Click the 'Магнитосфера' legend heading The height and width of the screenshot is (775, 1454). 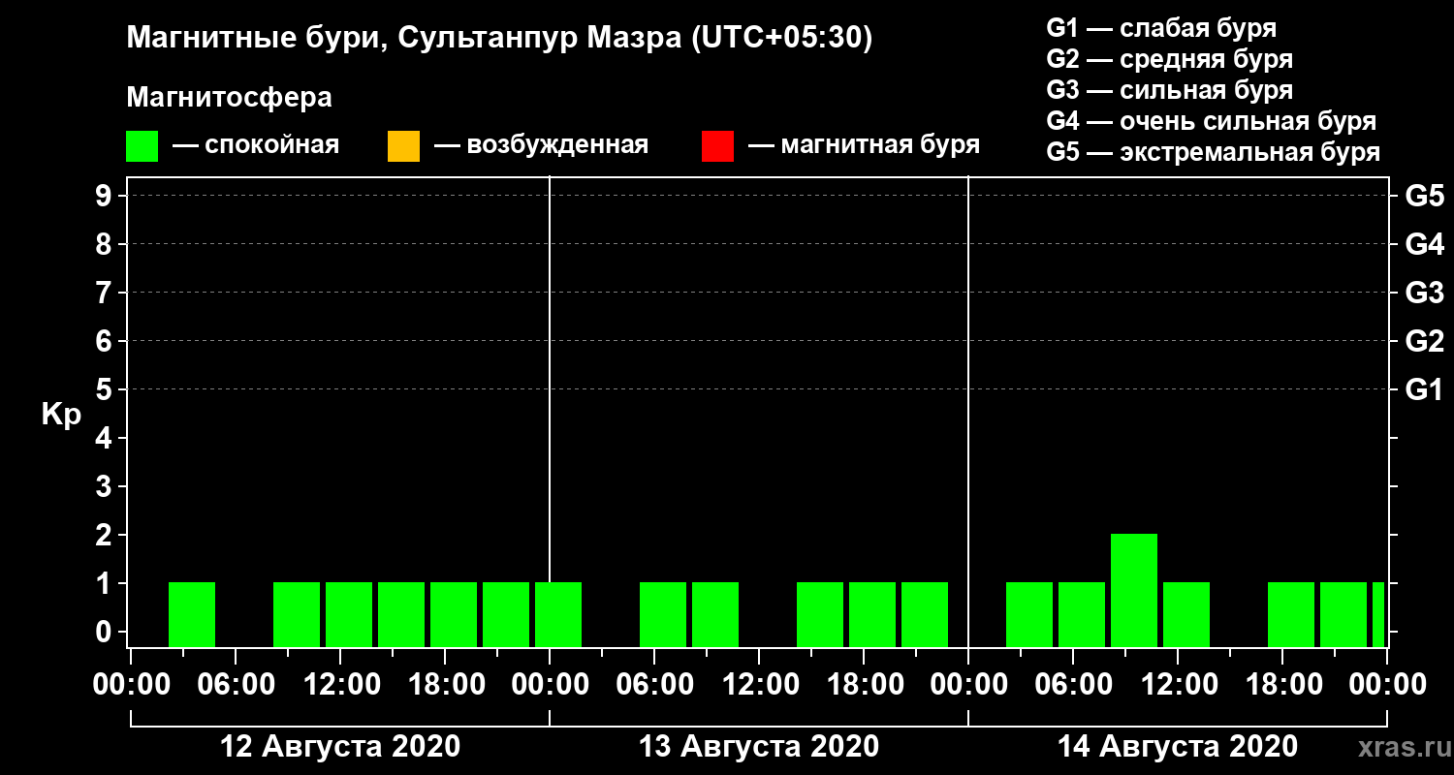coord(229,98)
